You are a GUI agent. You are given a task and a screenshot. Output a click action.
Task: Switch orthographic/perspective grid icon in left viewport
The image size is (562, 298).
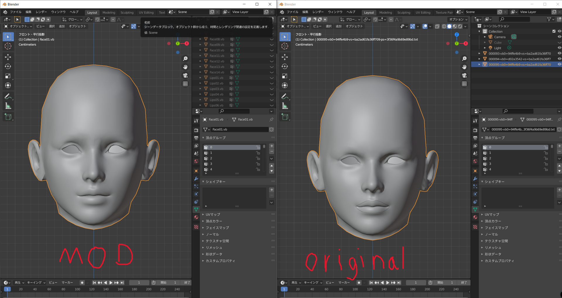185,84
